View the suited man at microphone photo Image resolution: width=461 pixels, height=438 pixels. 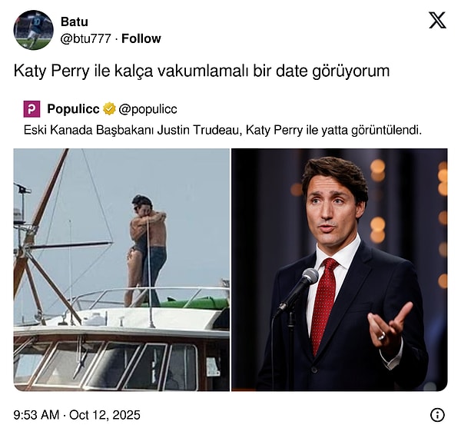tap(340, 270)
